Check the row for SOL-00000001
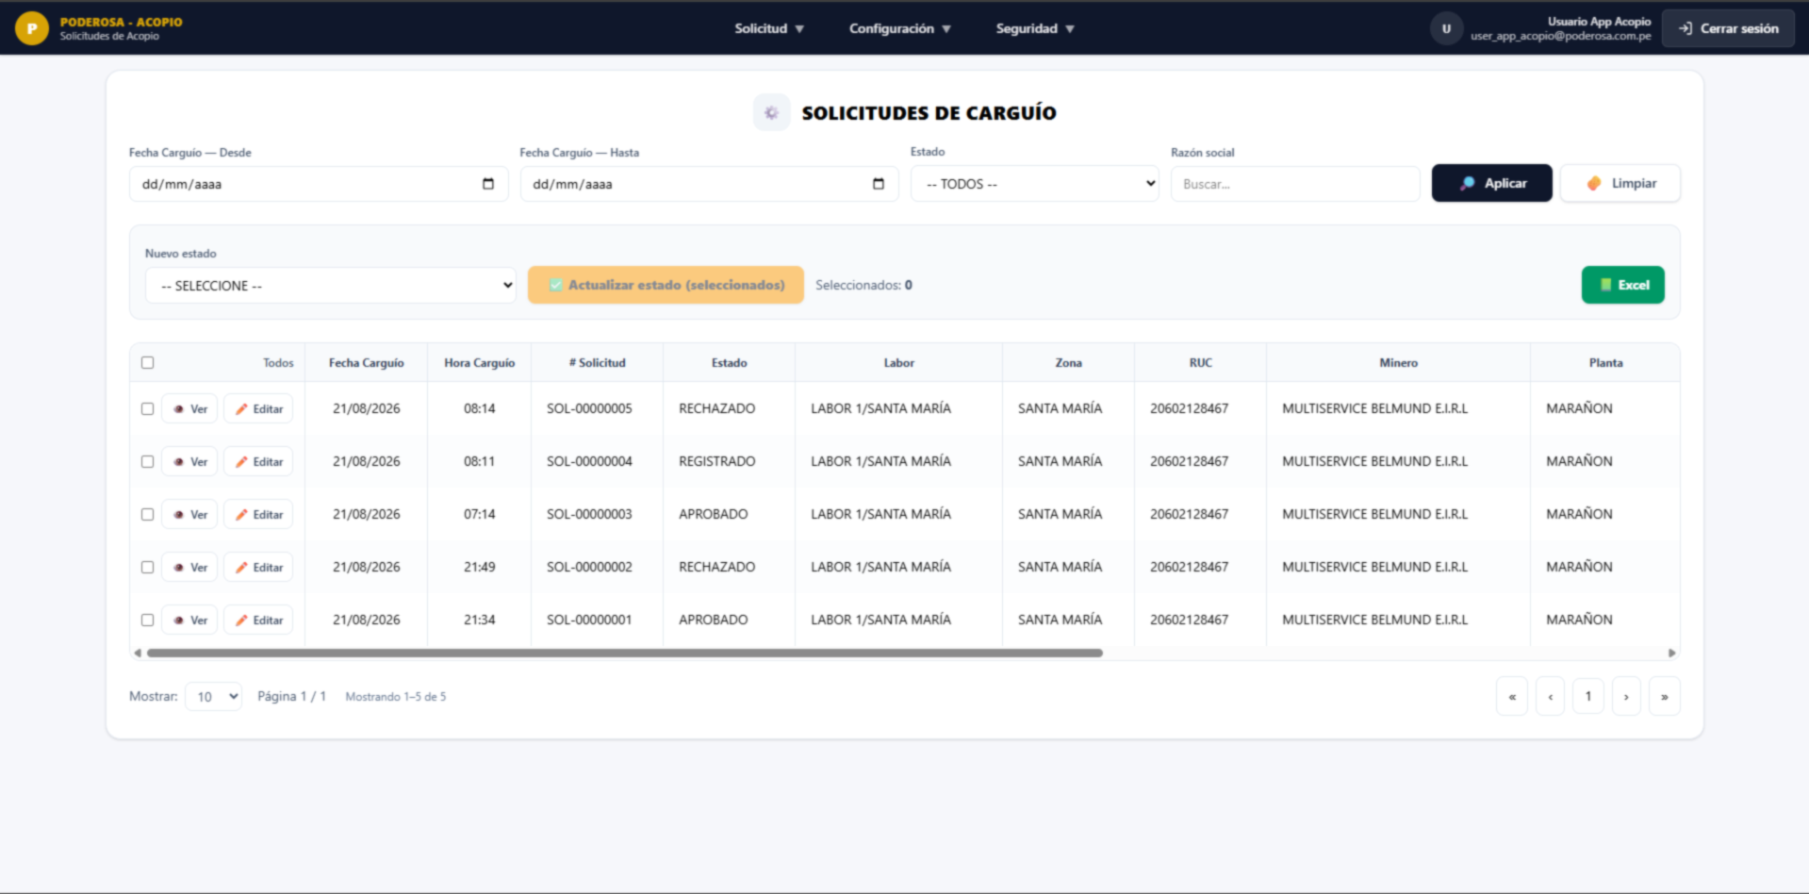The height and width of the screenshot is (894, 1809). click(x=147, y=620)
